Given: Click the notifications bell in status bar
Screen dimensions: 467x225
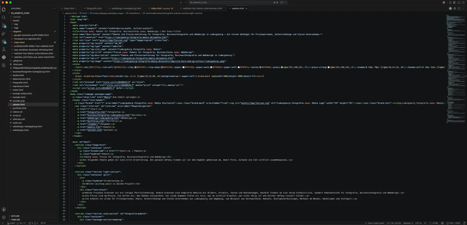Looking at the screenshot, I should pyautogui.click(x=464, y=223).
